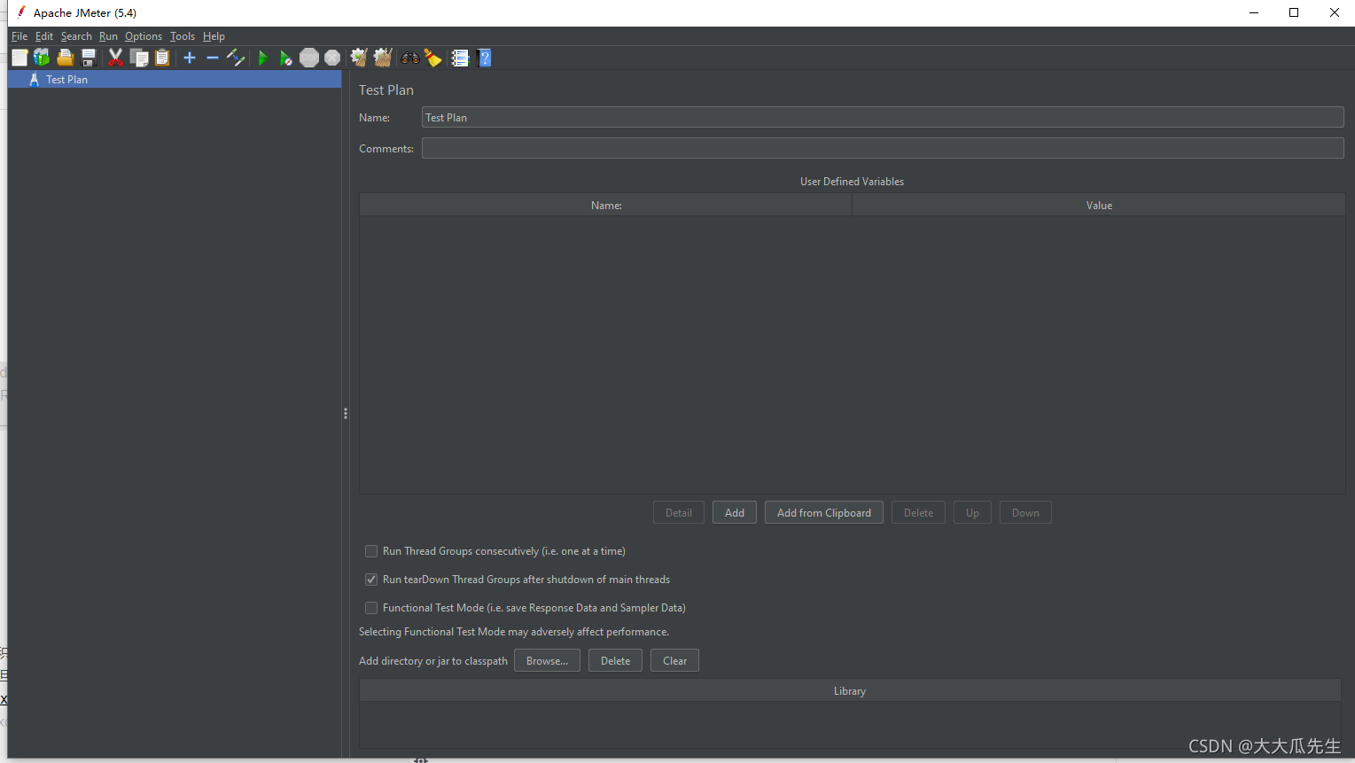Enable Functional Test Mode checkbox
1355x763 pixels.
click(x=371, y=608)
